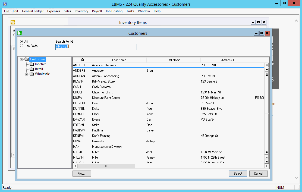Click the Search For Id input field
Viewport: 302px width, 192px height.
96,47
